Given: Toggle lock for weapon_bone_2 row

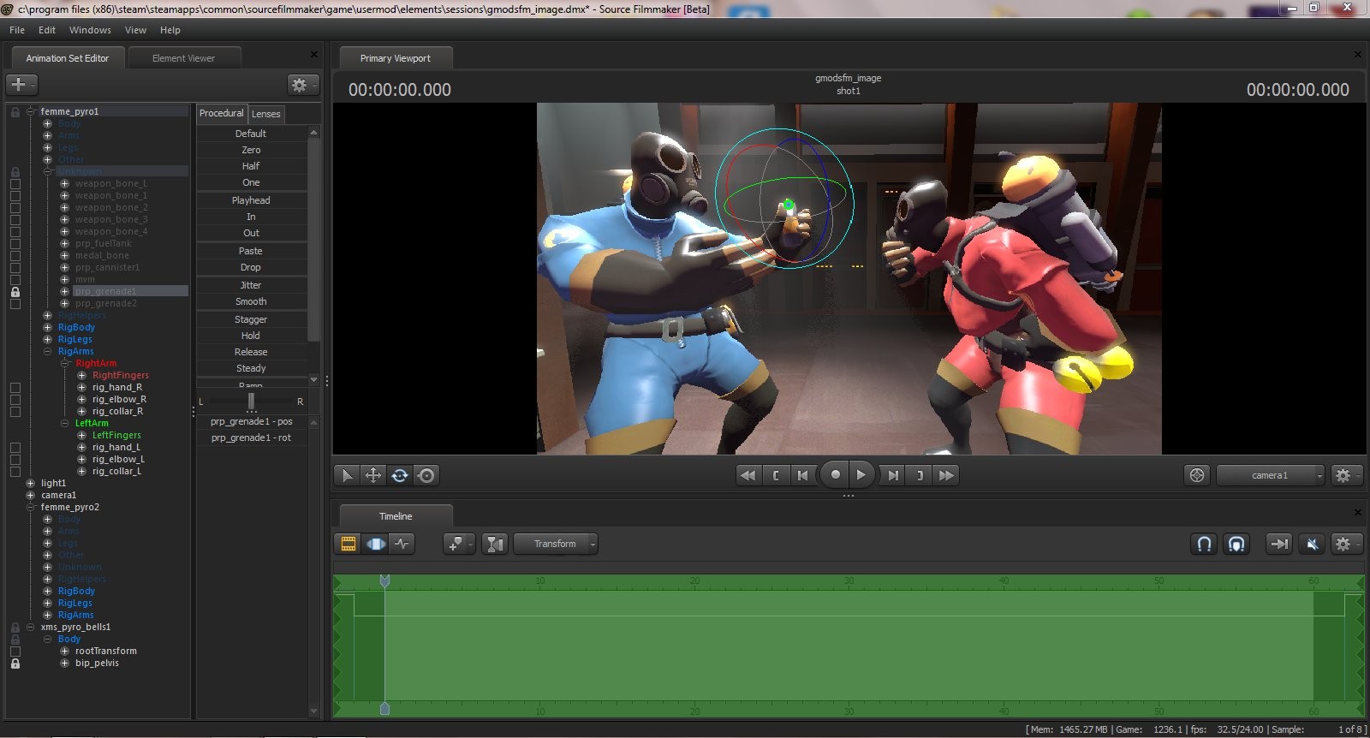Looking at the screenshot, I should pos(15,208).
